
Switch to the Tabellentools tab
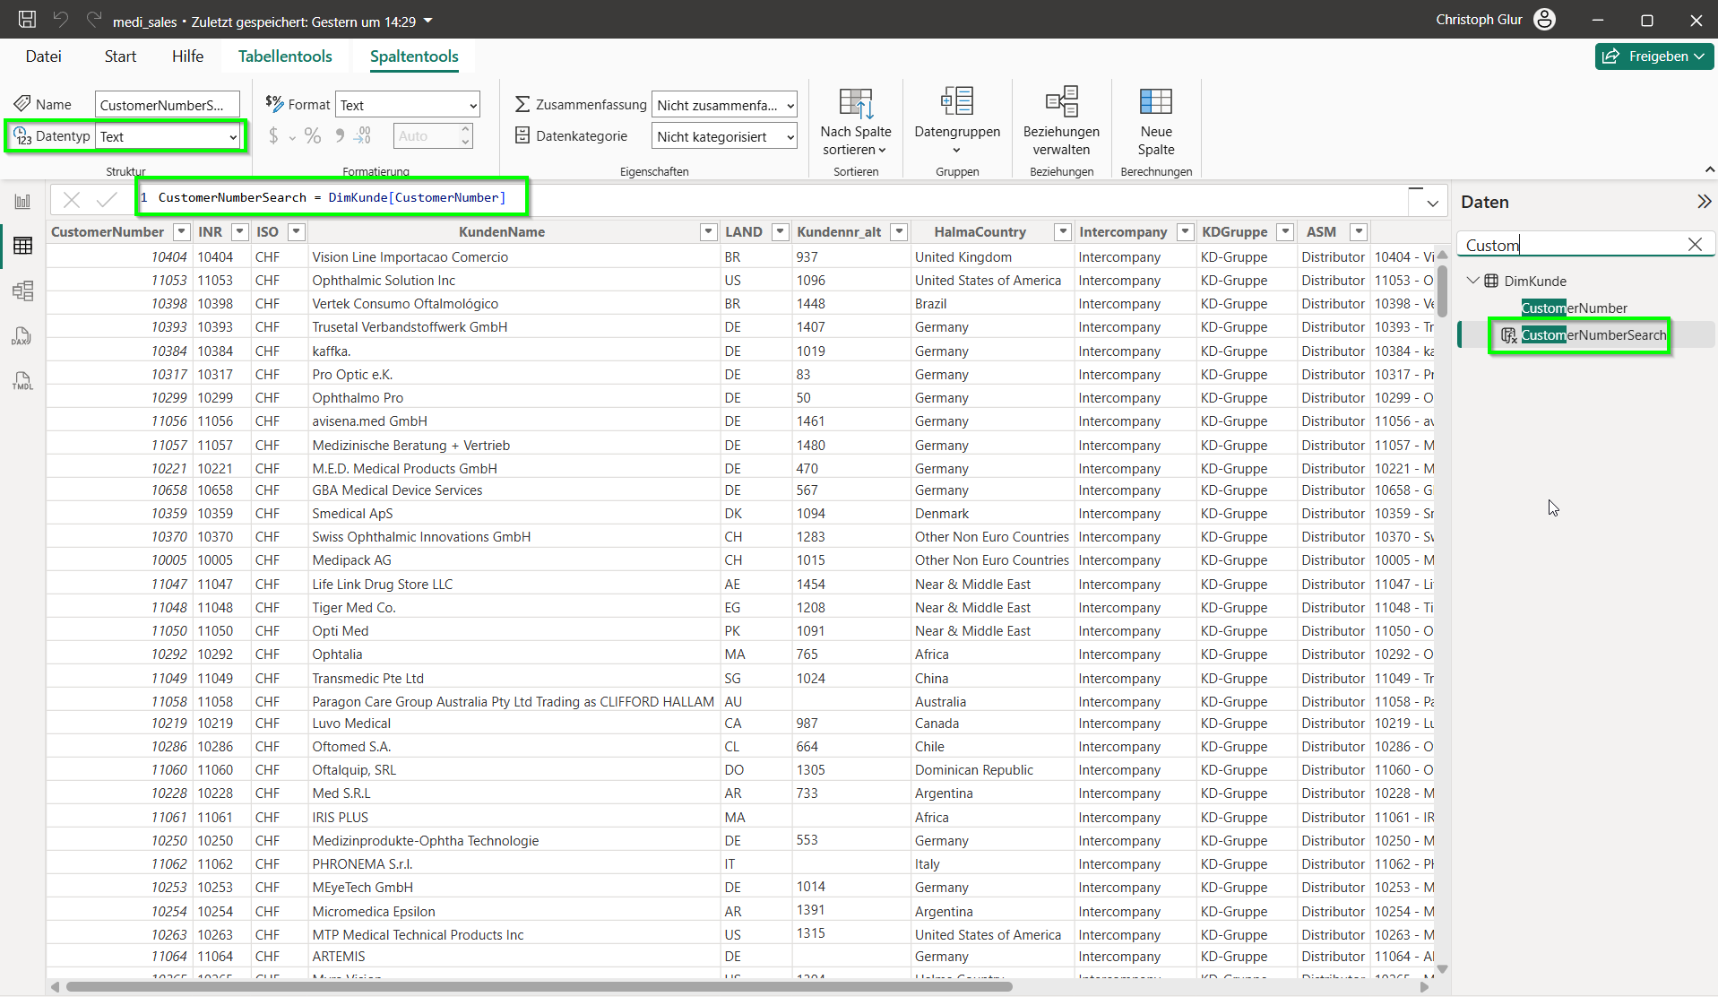point(285,56)
